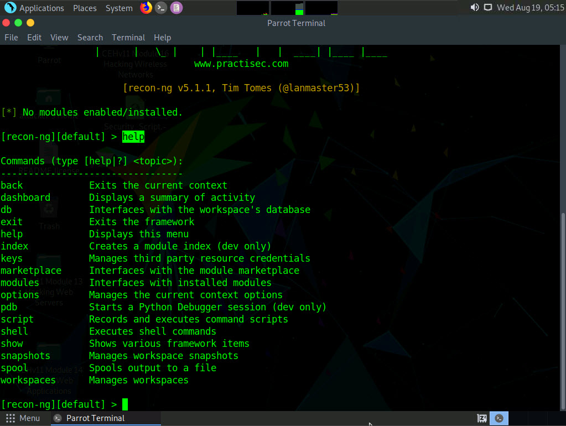Click the 'shell' command name
The image size is (566, 426).
[14, 331]
